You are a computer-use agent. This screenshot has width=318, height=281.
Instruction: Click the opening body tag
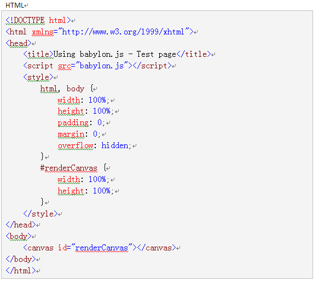click(x=19, y=236)
